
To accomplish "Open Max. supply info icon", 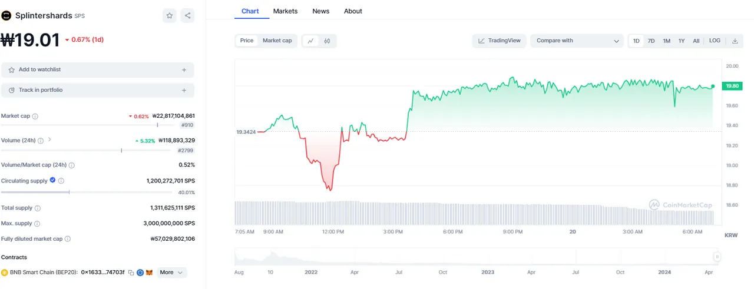I will click(x=37, y=224).
